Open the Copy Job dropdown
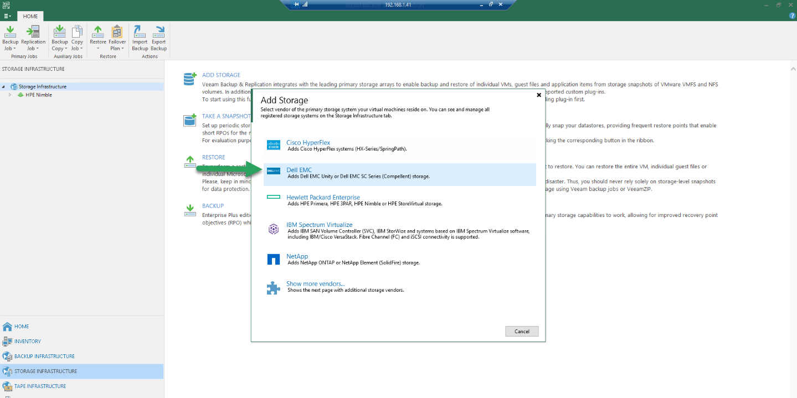This screenshot has height=398, width=797. tap(77, 38)
